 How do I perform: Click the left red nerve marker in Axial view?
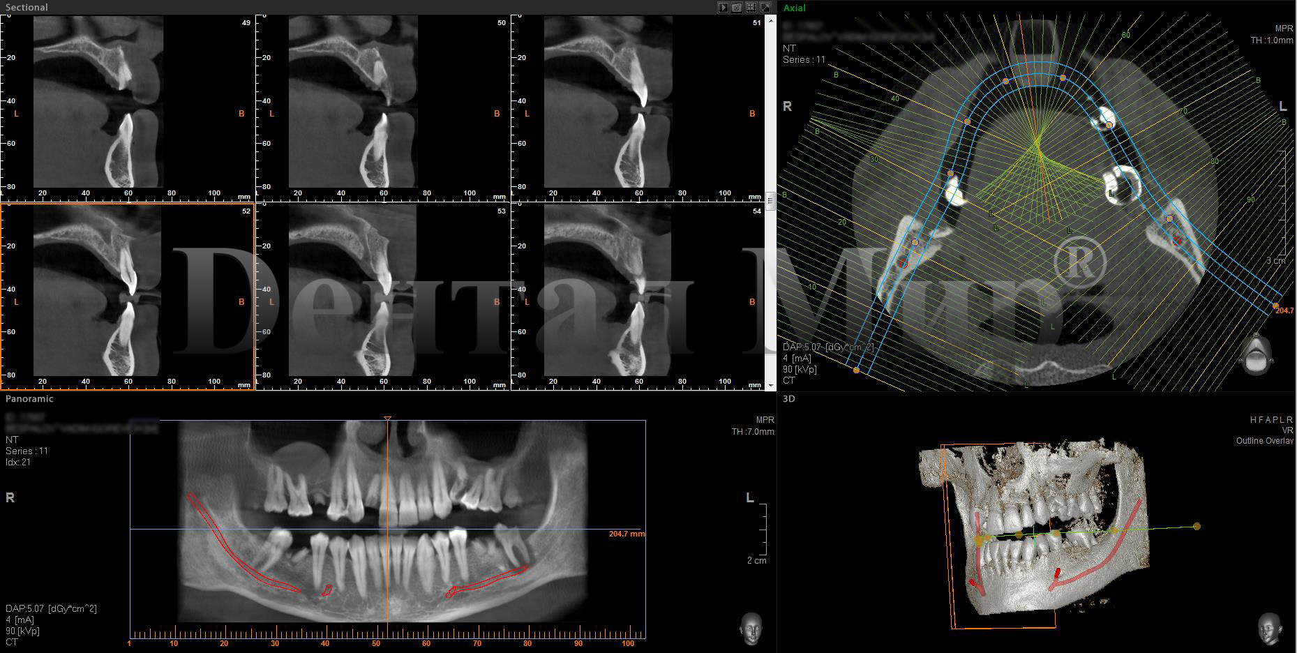(x=903, y=264)
